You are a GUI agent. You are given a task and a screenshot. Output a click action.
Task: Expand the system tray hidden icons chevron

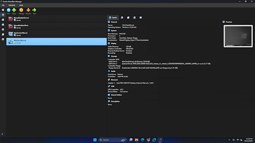pos(229,140)
